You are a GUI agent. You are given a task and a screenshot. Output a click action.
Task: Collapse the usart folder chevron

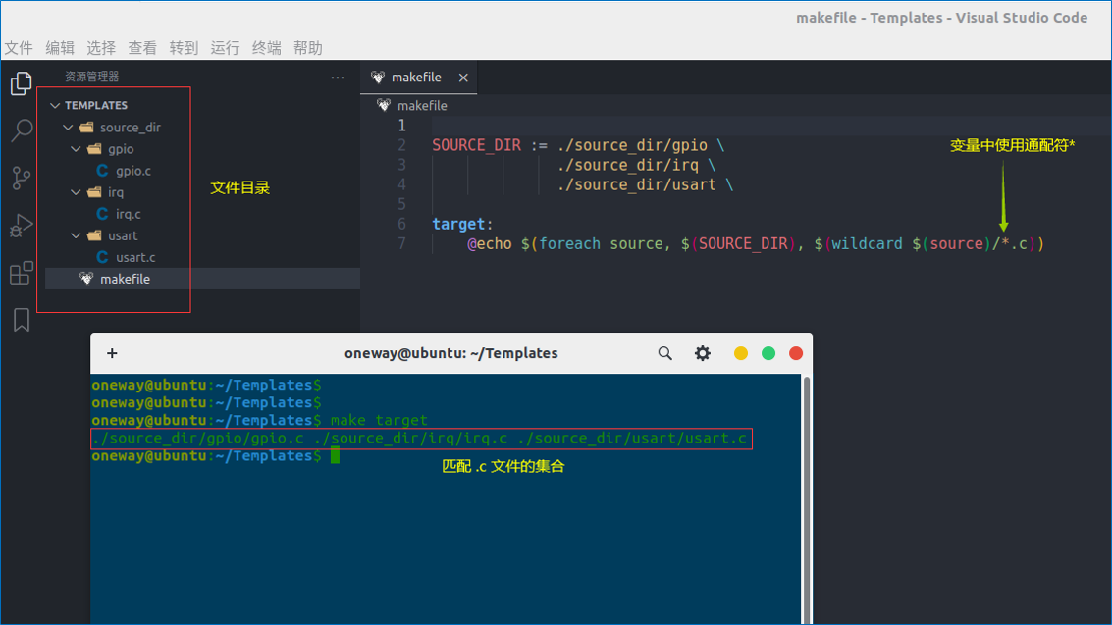tap(76, 235)
